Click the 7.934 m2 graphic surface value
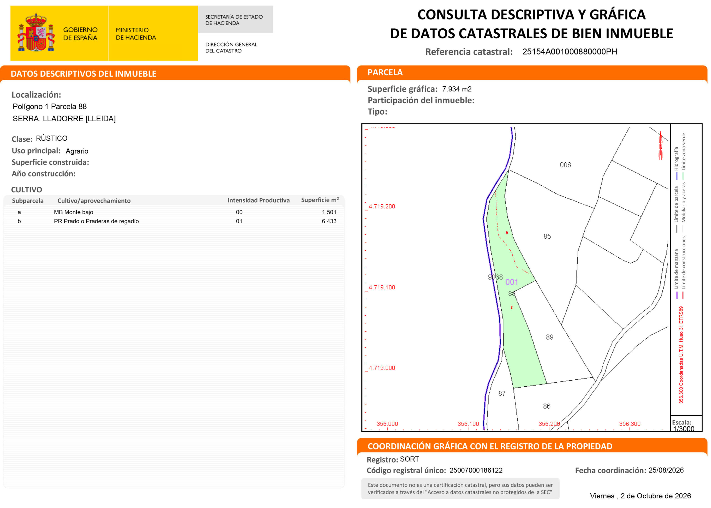 [x=457, y=89]
